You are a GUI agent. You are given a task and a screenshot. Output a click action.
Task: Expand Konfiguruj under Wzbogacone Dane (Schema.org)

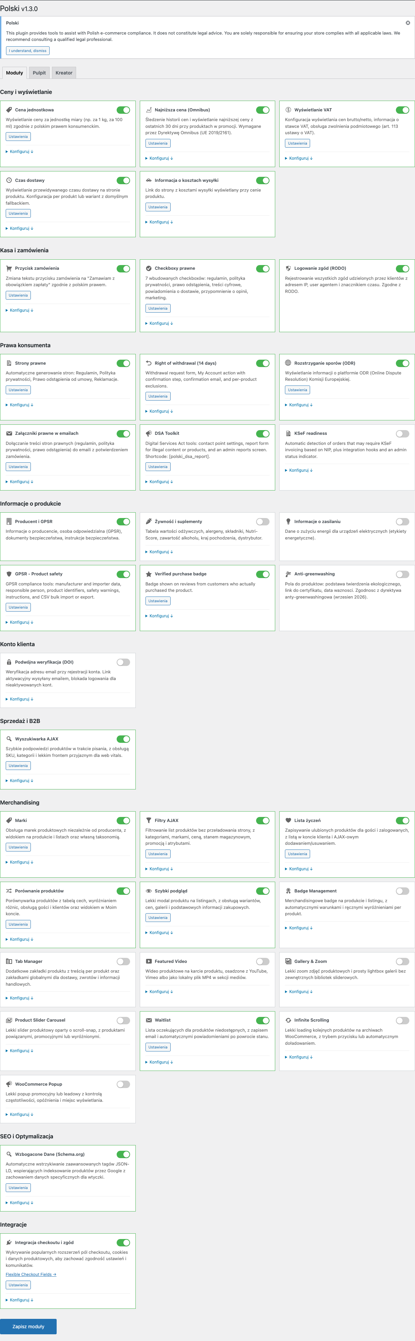click(20, 1202)
